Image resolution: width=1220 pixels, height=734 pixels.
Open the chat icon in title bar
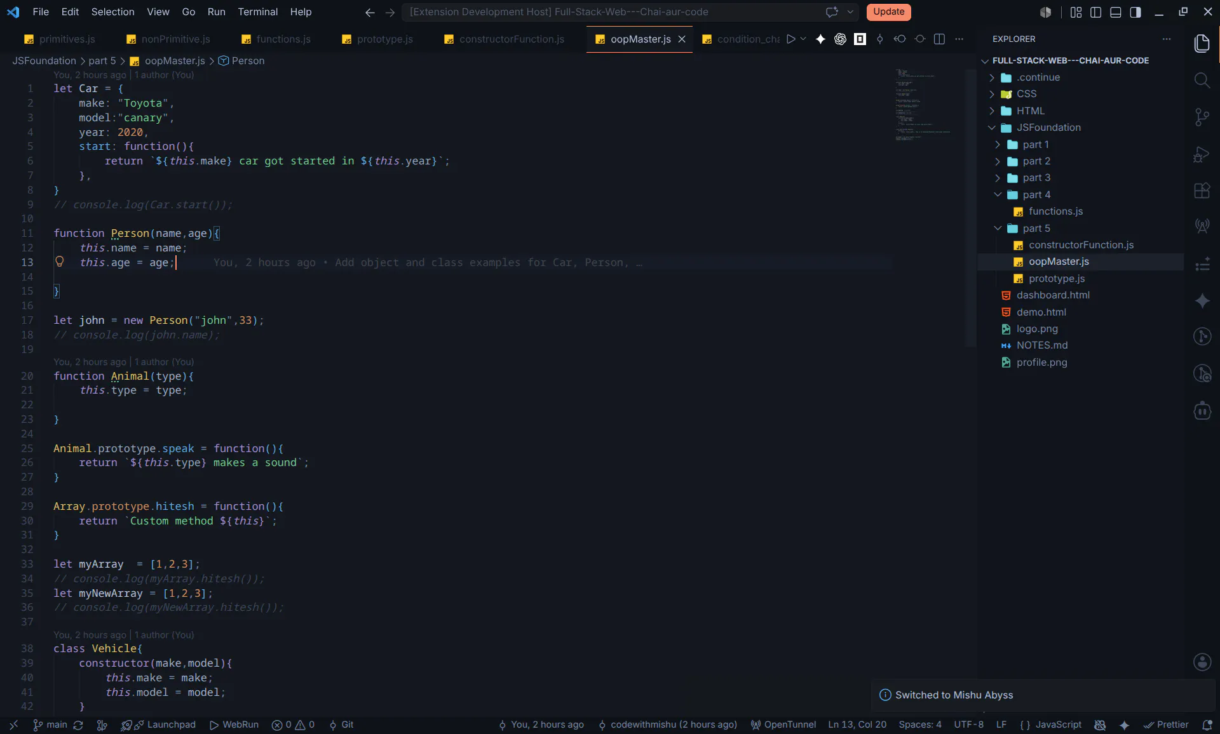(x=832, y=12)
